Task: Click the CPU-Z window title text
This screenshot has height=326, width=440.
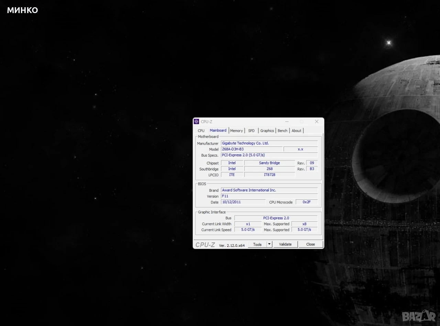Action: [207, 122]
